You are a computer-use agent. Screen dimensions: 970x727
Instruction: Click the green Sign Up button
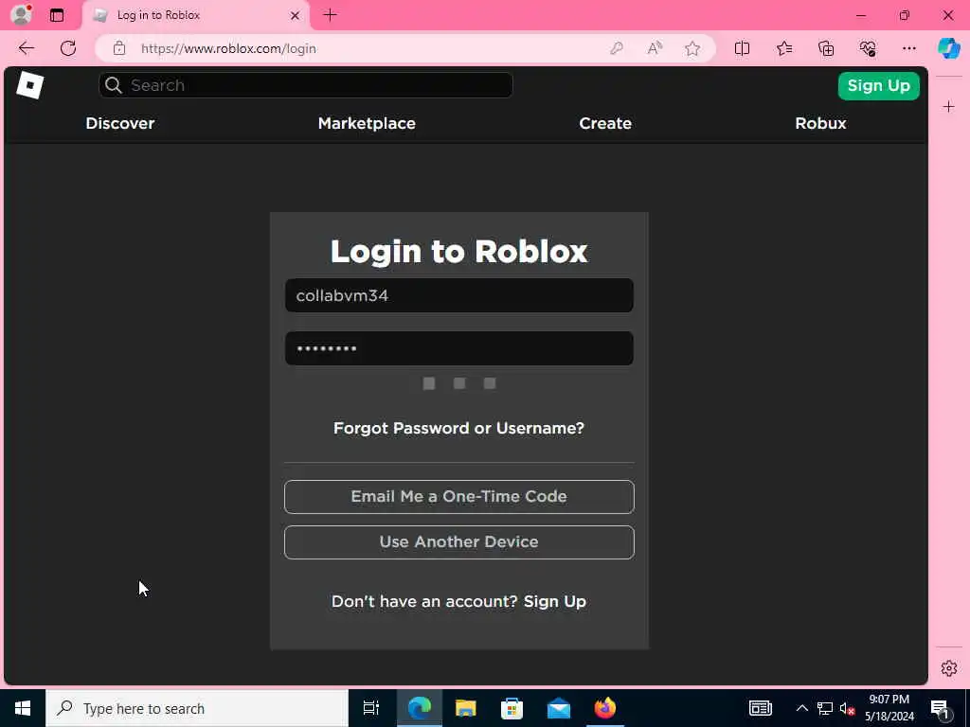coord(878,86)
